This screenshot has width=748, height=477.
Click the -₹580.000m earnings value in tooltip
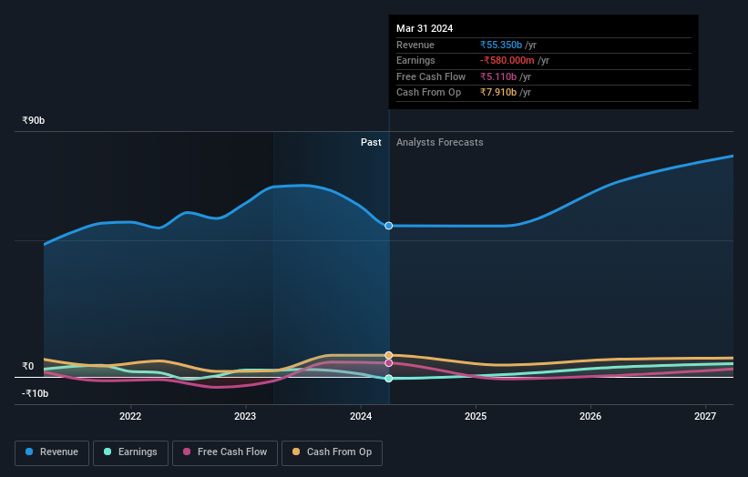pyautogui.click(x=507, y=60)
